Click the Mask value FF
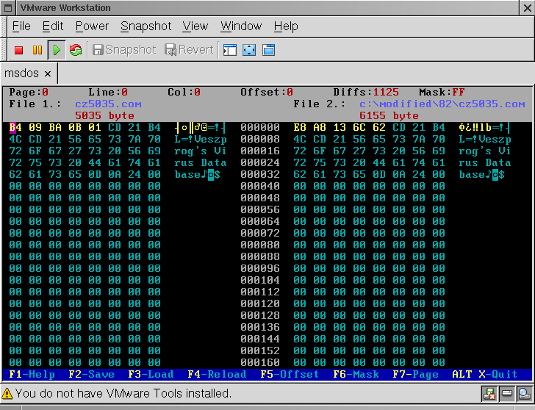This screenshot has height=410, width=535. pyautogui.click(x=459, y=92)
